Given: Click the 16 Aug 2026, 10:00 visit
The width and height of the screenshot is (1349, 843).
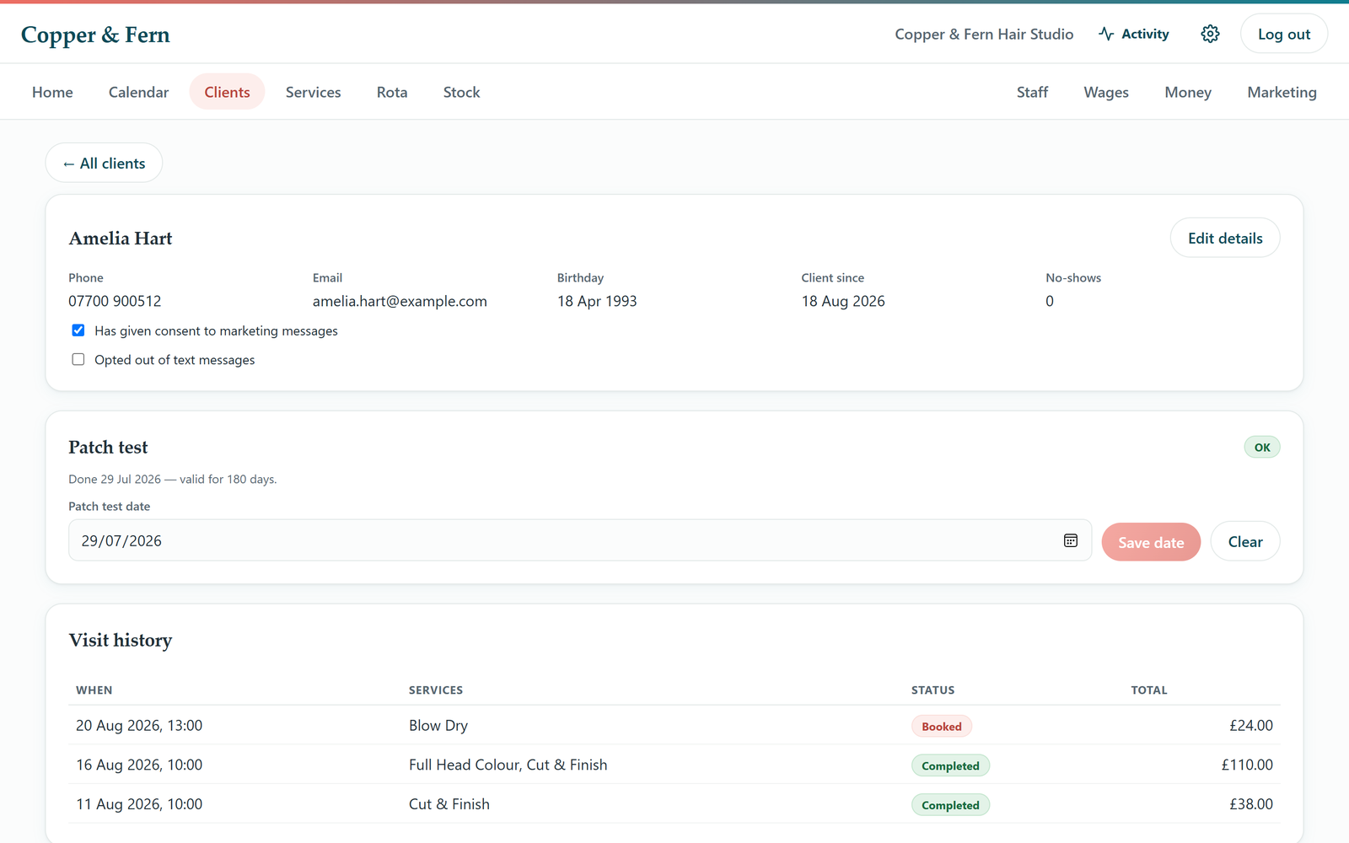Looking at the screenshot, I should click(x=139, y=765).
